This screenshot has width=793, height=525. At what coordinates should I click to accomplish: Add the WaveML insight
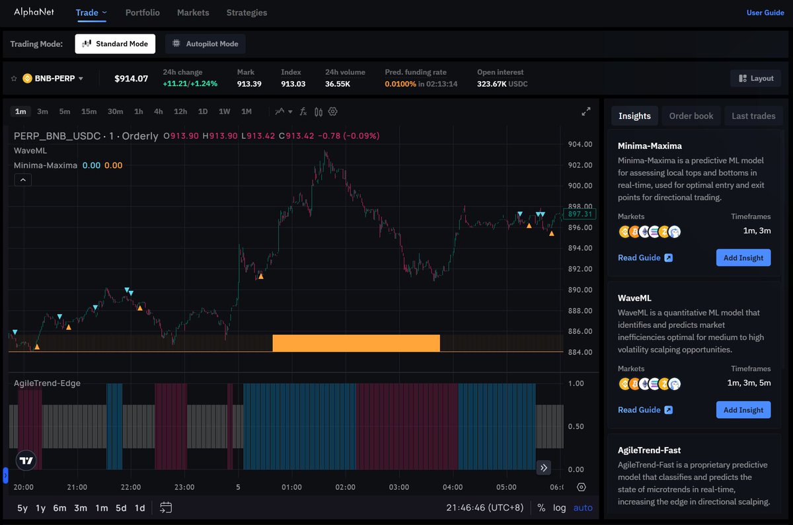click(743, 410)
